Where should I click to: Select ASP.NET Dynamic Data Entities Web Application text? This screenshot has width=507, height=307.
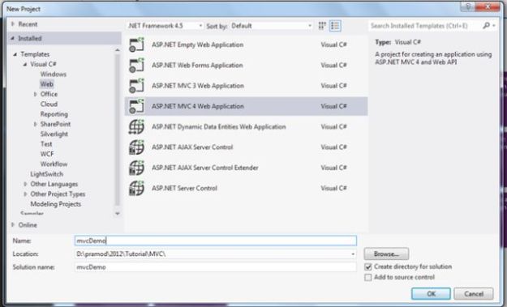coord(219,127)
